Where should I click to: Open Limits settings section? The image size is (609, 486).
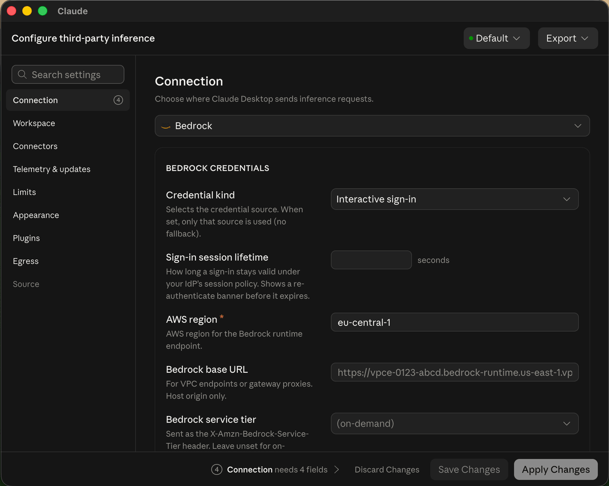[24, 192]
